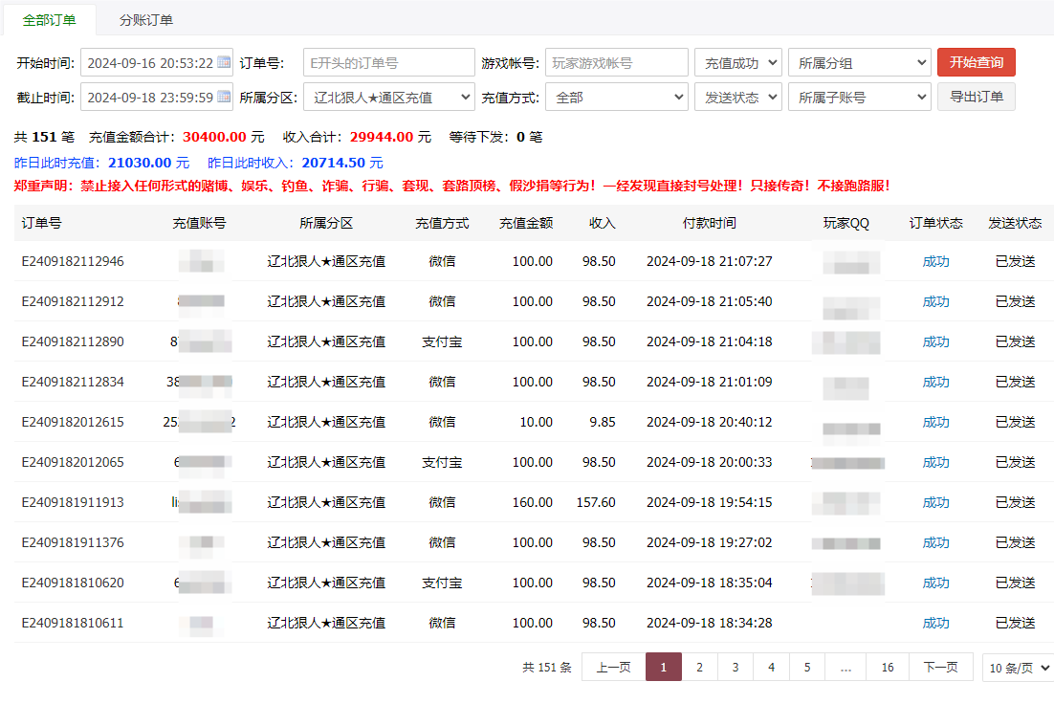This screenshot has height=704, width=1054.
Task: Click the 充值金额 column header
Action: pyautogui.click(x=526, y=223)
